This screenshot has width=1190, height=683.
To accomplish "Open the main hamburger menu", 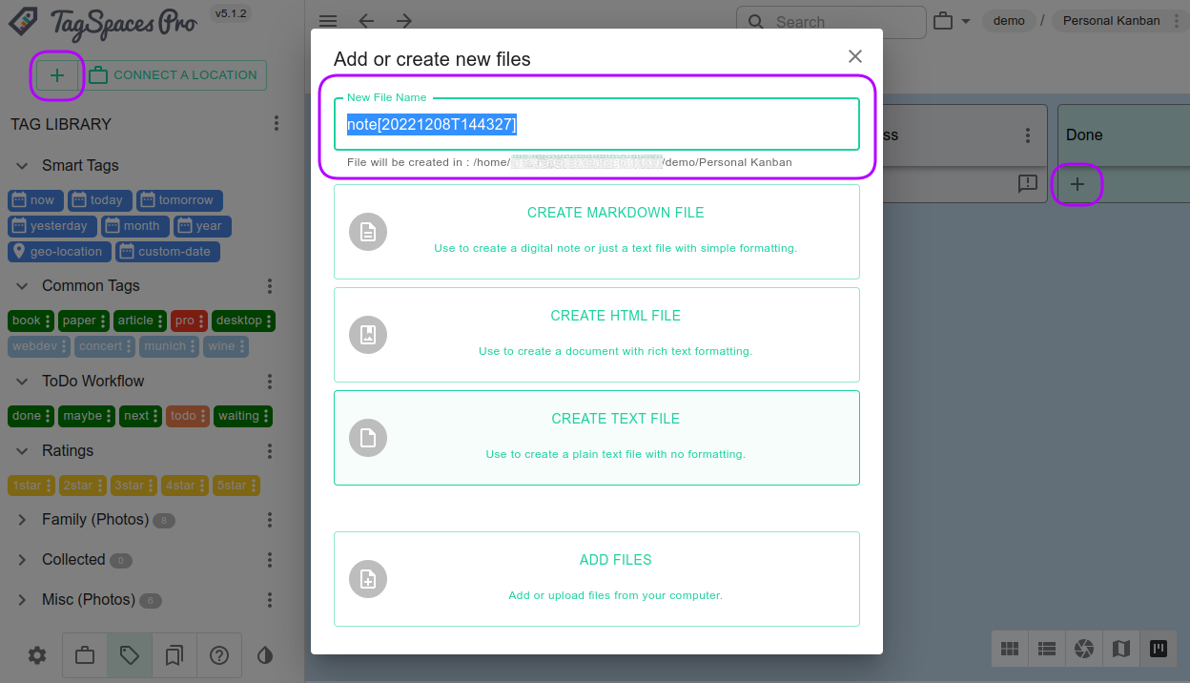I will tap(327, 20).
